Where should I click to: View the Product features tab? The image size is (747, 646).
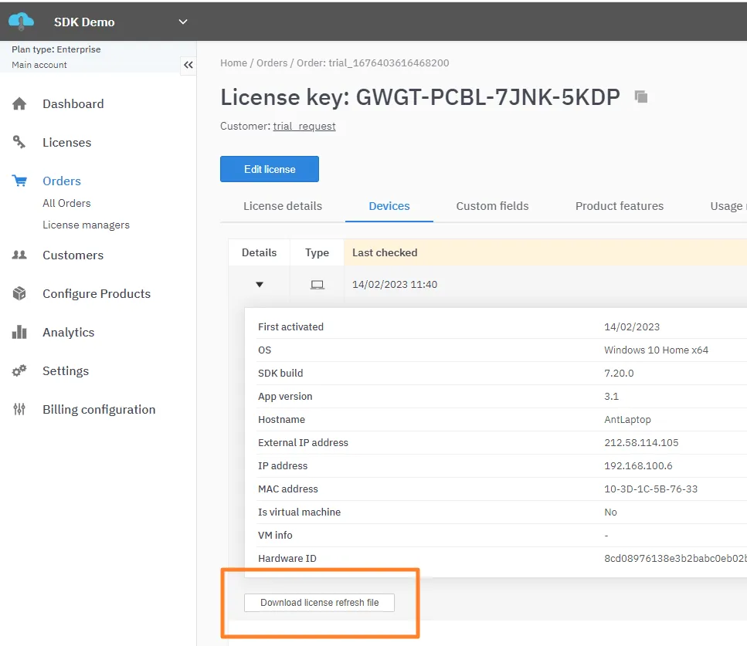[x=619, y=206]
